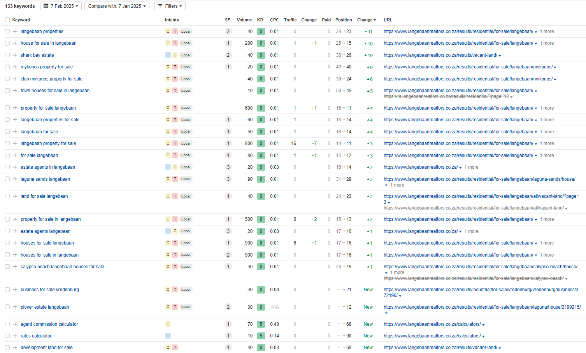This screenshot has height=353, width=586.
Task: Expand URL dropdown arrow for shark bay estate
Action: [500, 56]
